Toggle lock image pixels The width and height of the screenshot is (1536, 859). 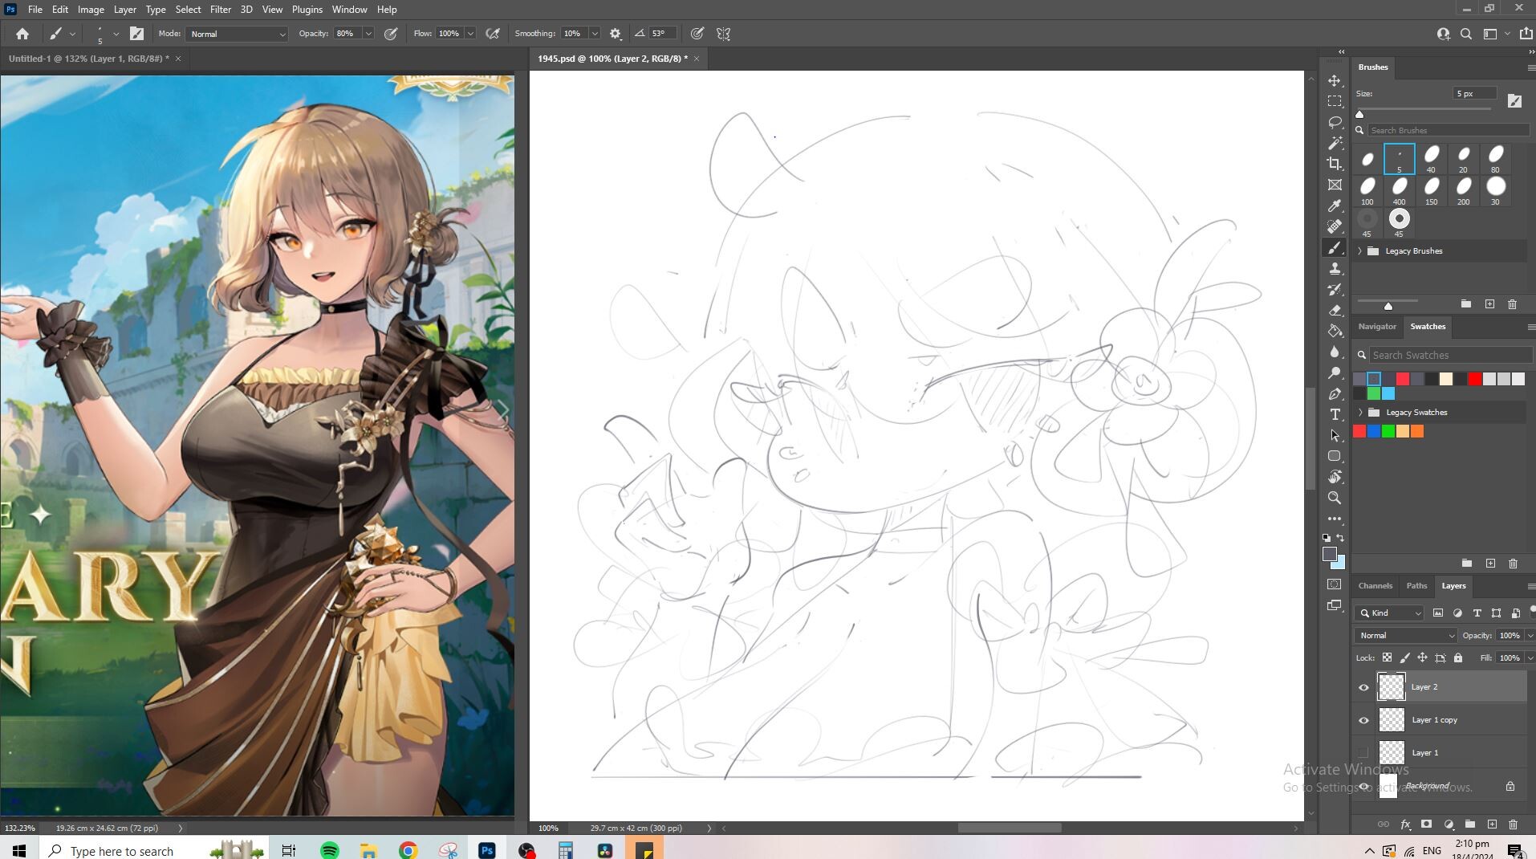pyautogui.click(x=1404, y=657)
